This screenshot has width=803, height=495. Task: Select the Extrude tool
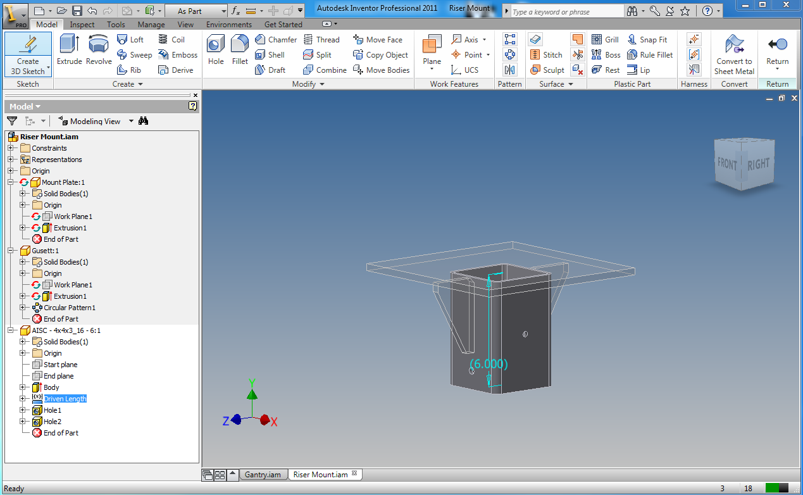(x=69, y=50)
